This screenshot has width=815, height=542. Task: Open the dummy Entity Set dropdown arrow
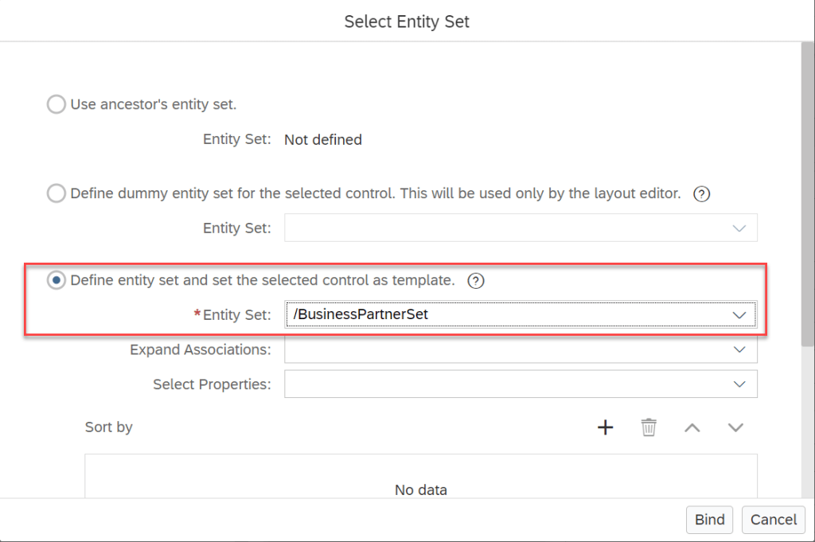[x=739, y=228]
